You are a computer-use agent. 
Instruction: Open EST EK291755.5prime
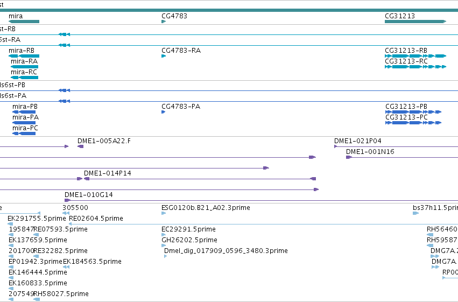10,224
